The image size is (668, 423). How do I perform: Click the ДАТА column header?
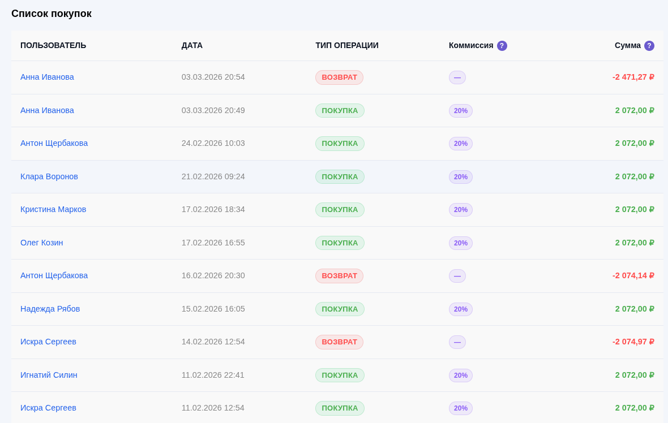coord(192,45)
